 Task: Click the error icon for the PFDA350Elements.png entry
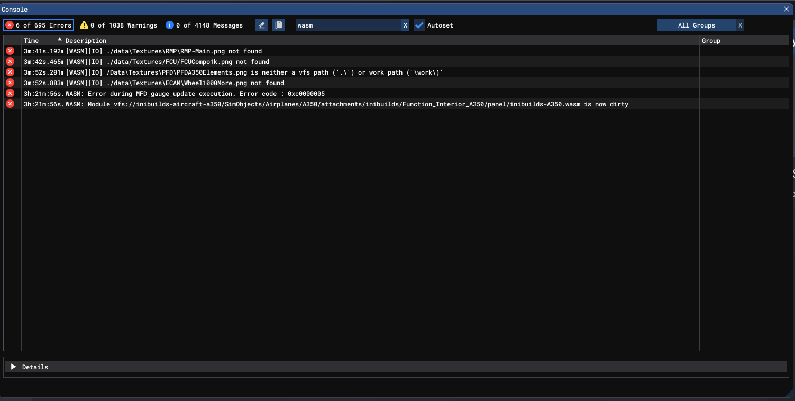10,72
